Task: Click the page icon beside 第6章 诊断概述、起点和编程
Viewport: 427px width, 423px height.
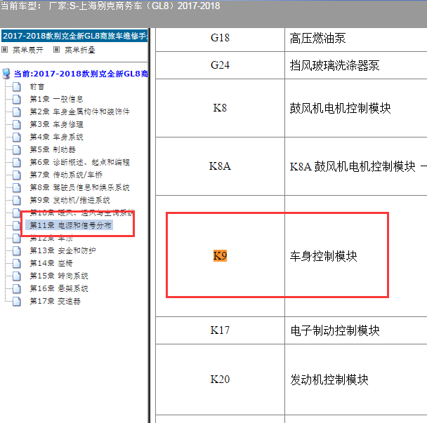Action: tap(17, 163)
